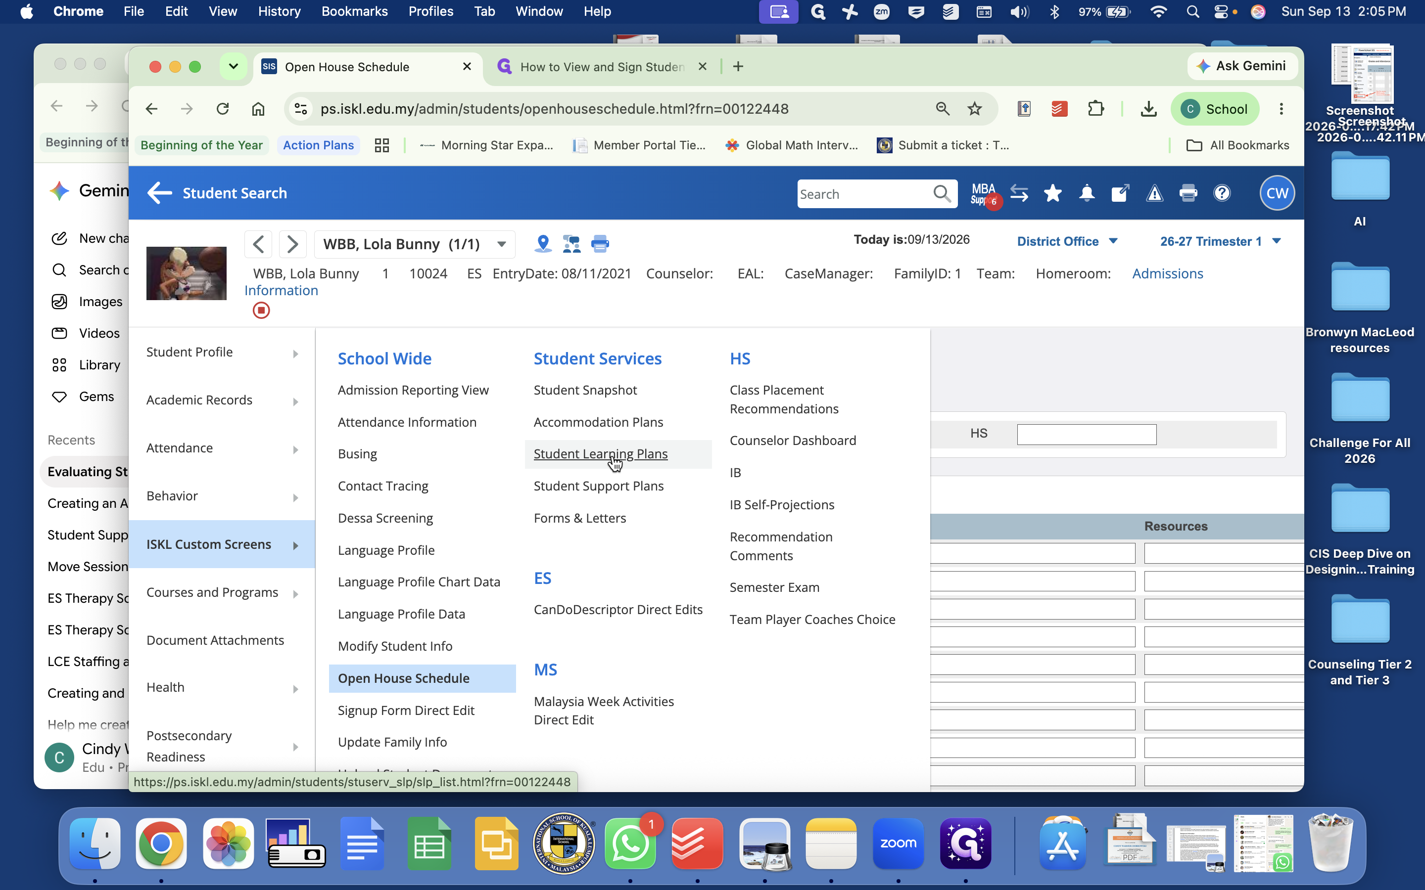Open All Bookmarks folder

point(1237,145)
